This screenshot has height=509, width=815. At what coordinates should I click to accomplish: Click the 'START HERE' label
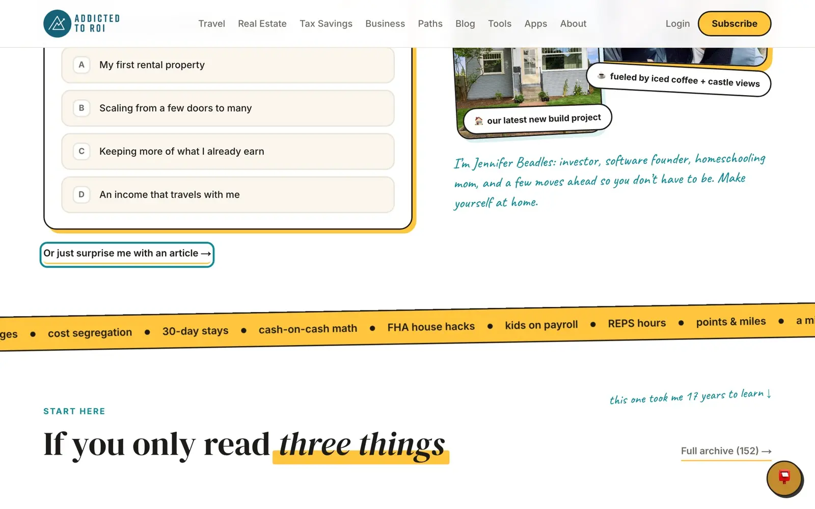[74, 411]
